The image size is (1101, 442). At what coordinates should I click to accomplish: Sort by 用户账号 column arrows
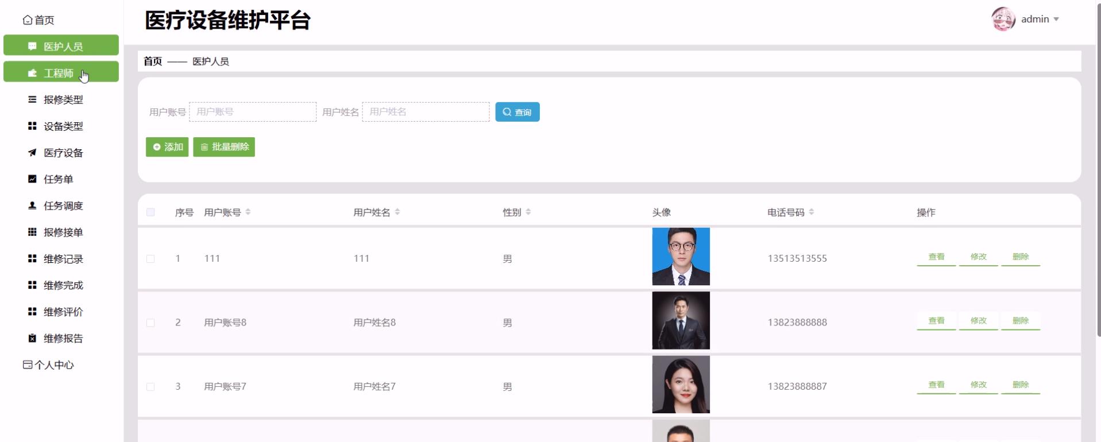248,212
